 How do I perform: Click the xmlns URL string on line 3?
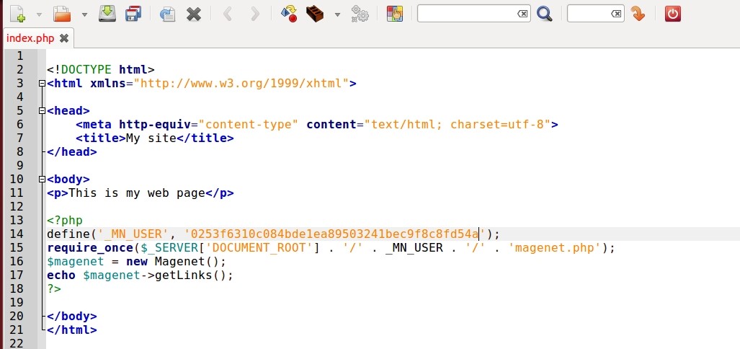click(241, 84)
